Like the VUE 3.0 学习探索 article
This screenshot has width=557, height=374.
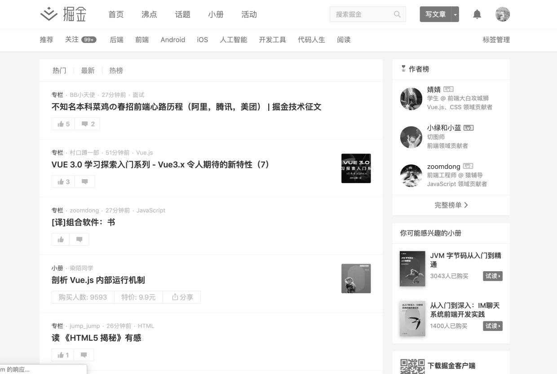coord(64,182)
